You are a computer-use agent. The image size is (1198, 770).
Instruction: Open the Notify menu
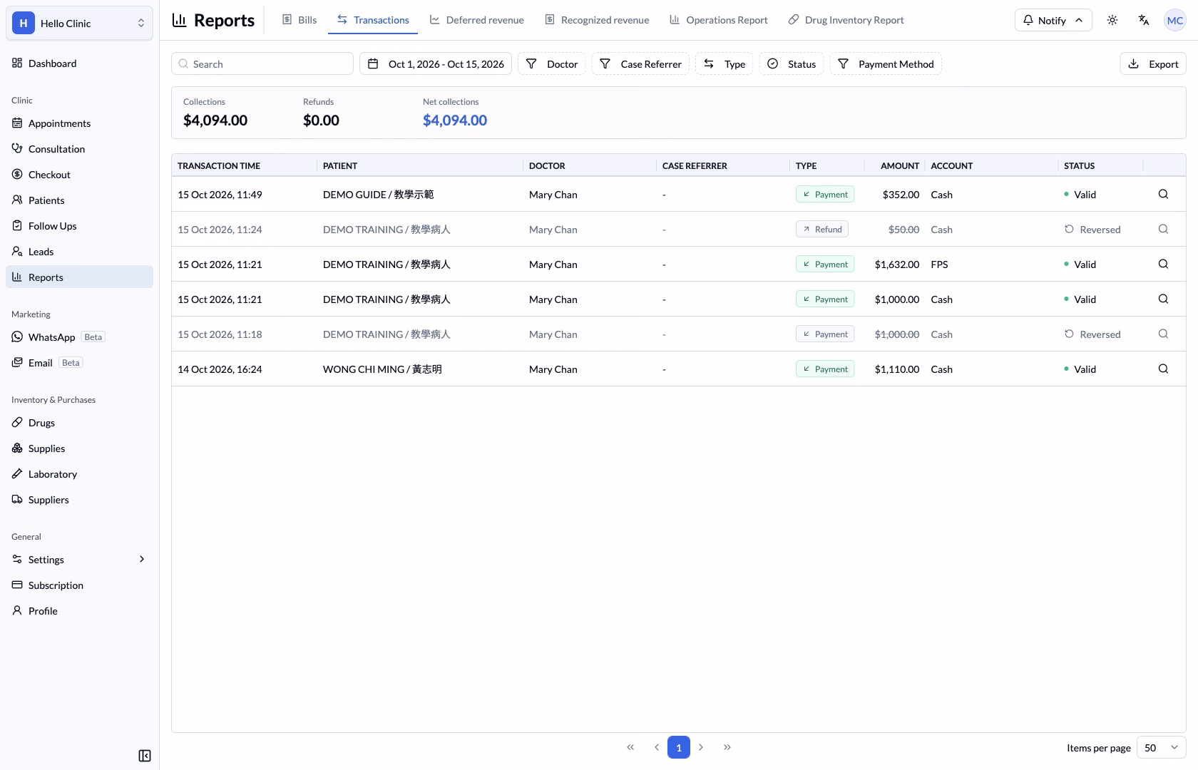click(x=1053, y=20)
